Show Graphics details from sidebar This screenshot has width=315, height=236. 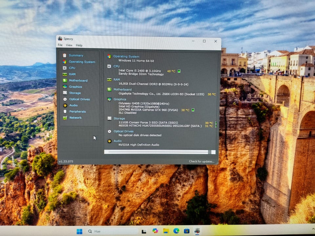click(75, 87)
